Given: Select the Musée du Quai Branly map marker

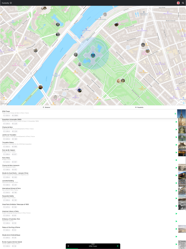Looking at the screenshot, I should click(116, 24).
